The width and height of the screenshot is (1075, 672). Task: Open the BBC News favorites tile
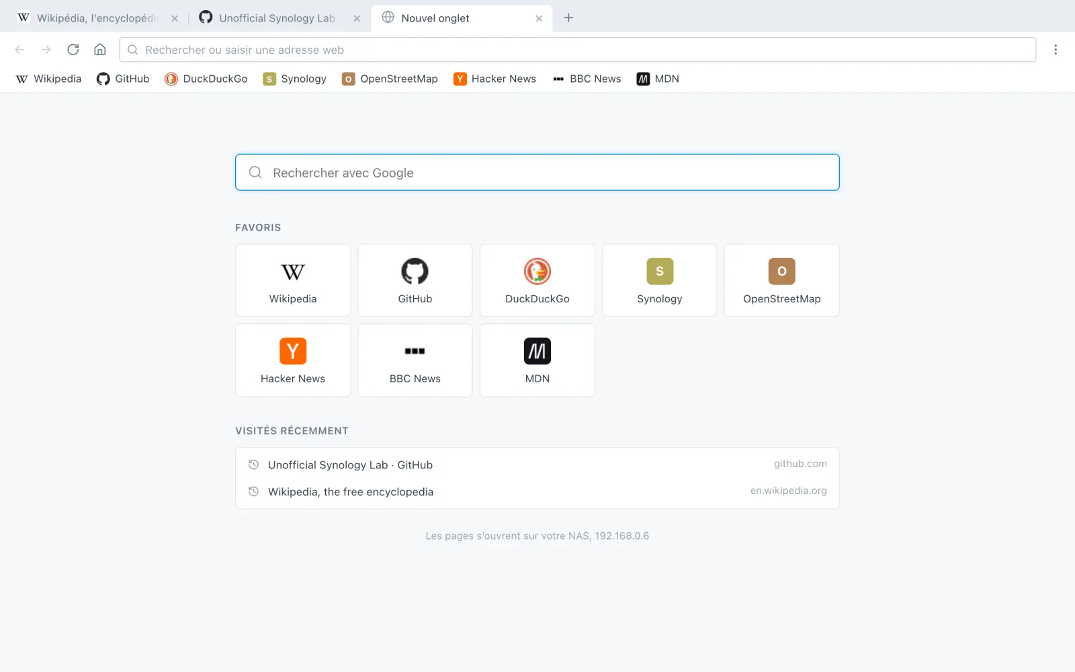coord(415,360)
